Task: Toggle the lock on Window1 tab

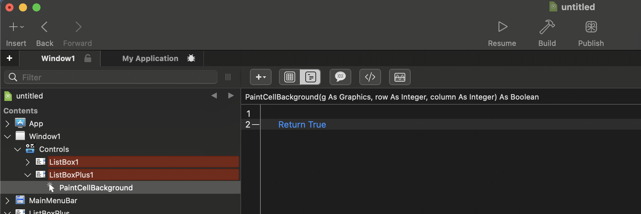Action: (88, 58)
